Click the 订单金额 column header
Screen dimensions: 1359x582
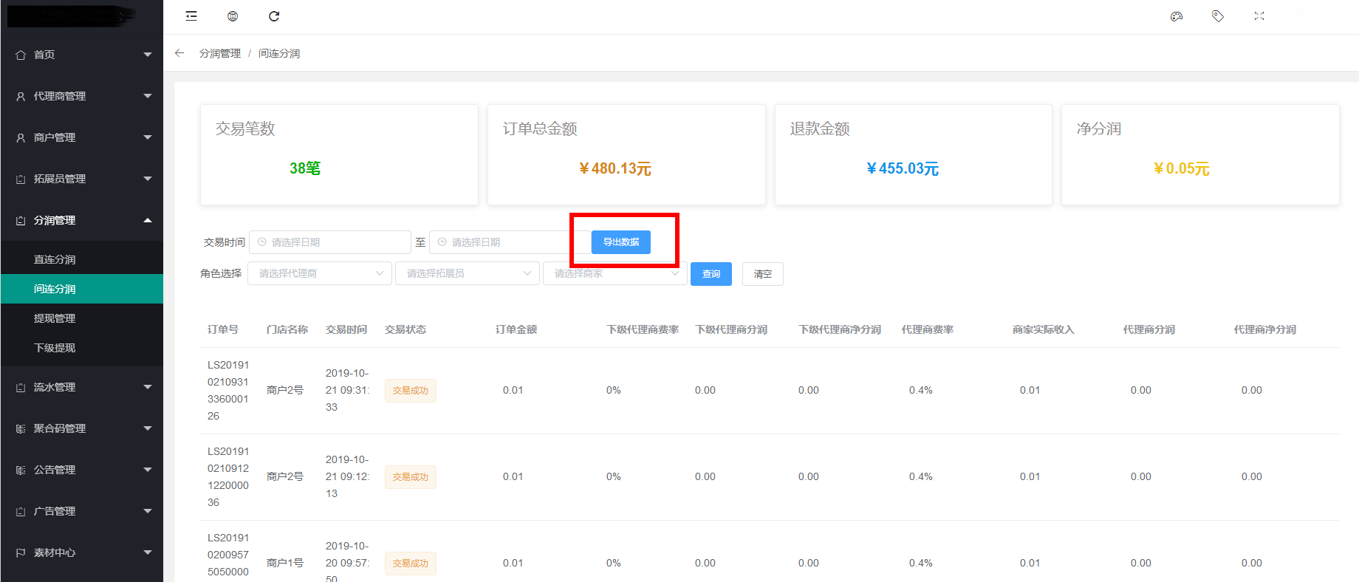point(516,329)
